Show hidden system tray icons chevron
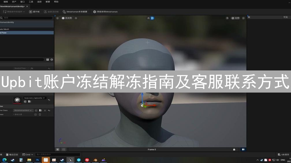Image resolution: width=291 pixels, height=163 pixels. coord(258,160)
